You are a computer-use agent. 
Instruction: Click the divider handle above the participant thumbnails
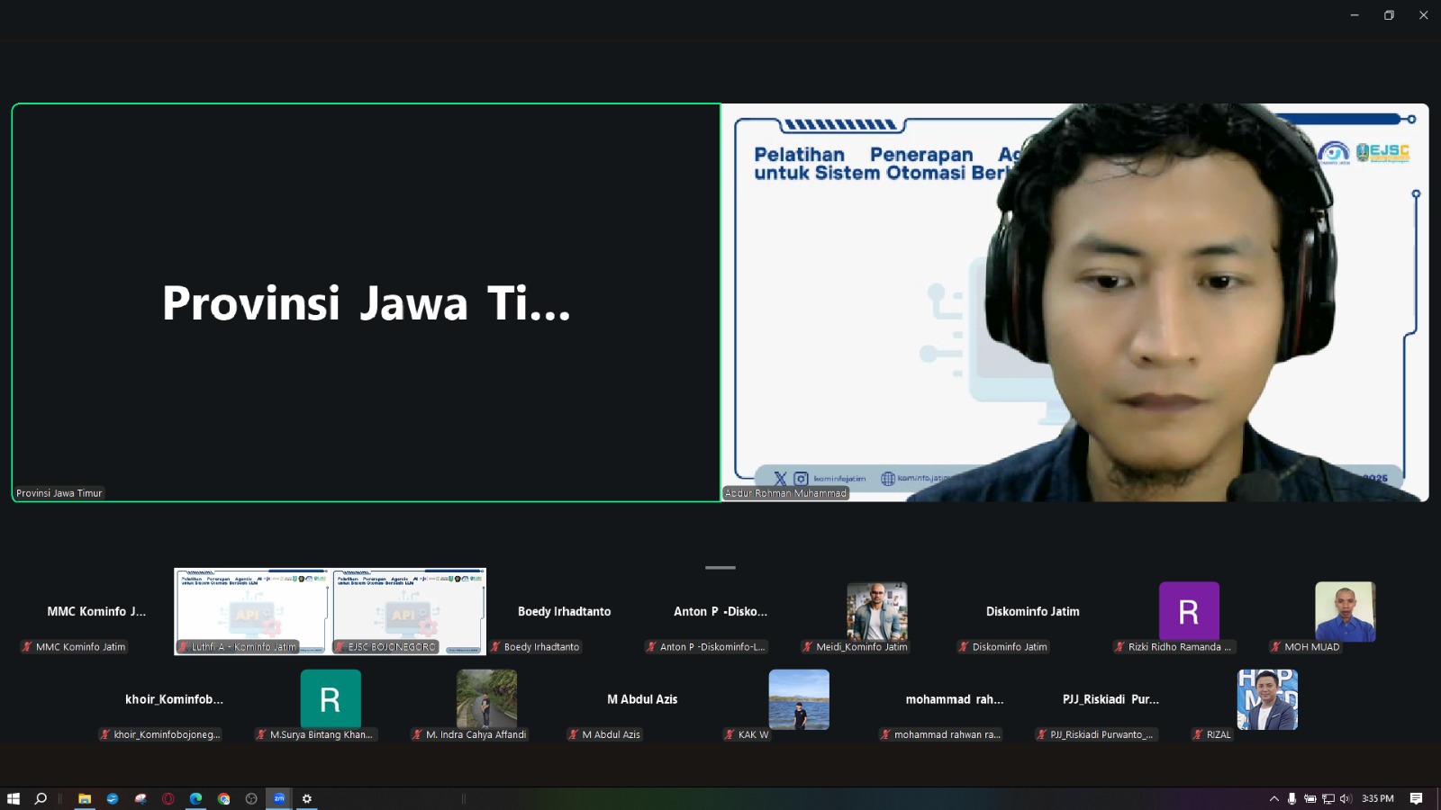720,568
